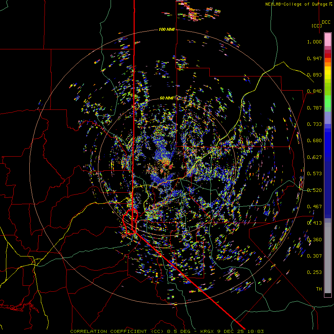This screenshot has width=334, height=334.
Task: Click the Correlation Coefficient caption at the bottom
Action: (167, 331)
